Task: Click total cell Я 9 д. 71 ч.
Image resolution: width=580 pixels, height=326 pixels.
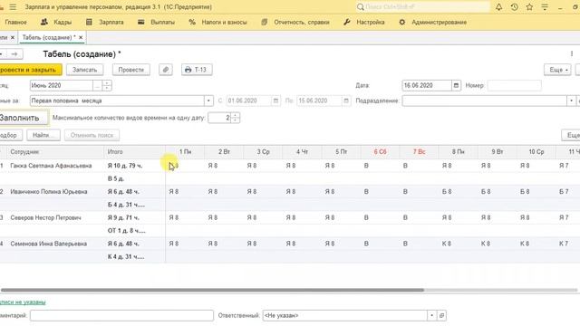Action: (123, 217)
